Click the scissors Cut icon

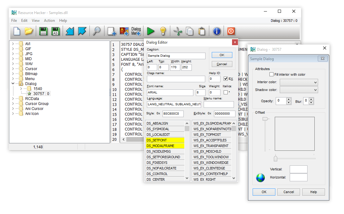pos(178,31)
